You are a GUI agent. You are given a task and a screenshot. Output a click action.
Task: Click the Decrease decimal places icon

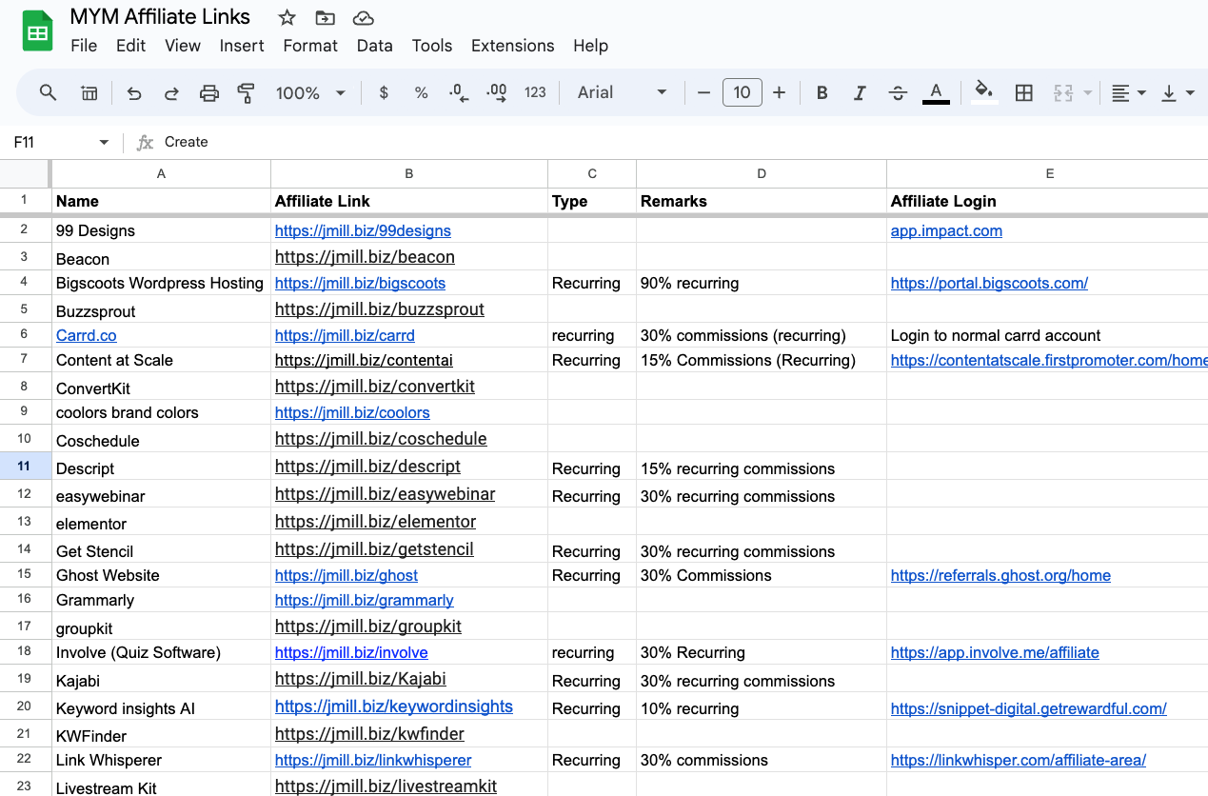458,92
